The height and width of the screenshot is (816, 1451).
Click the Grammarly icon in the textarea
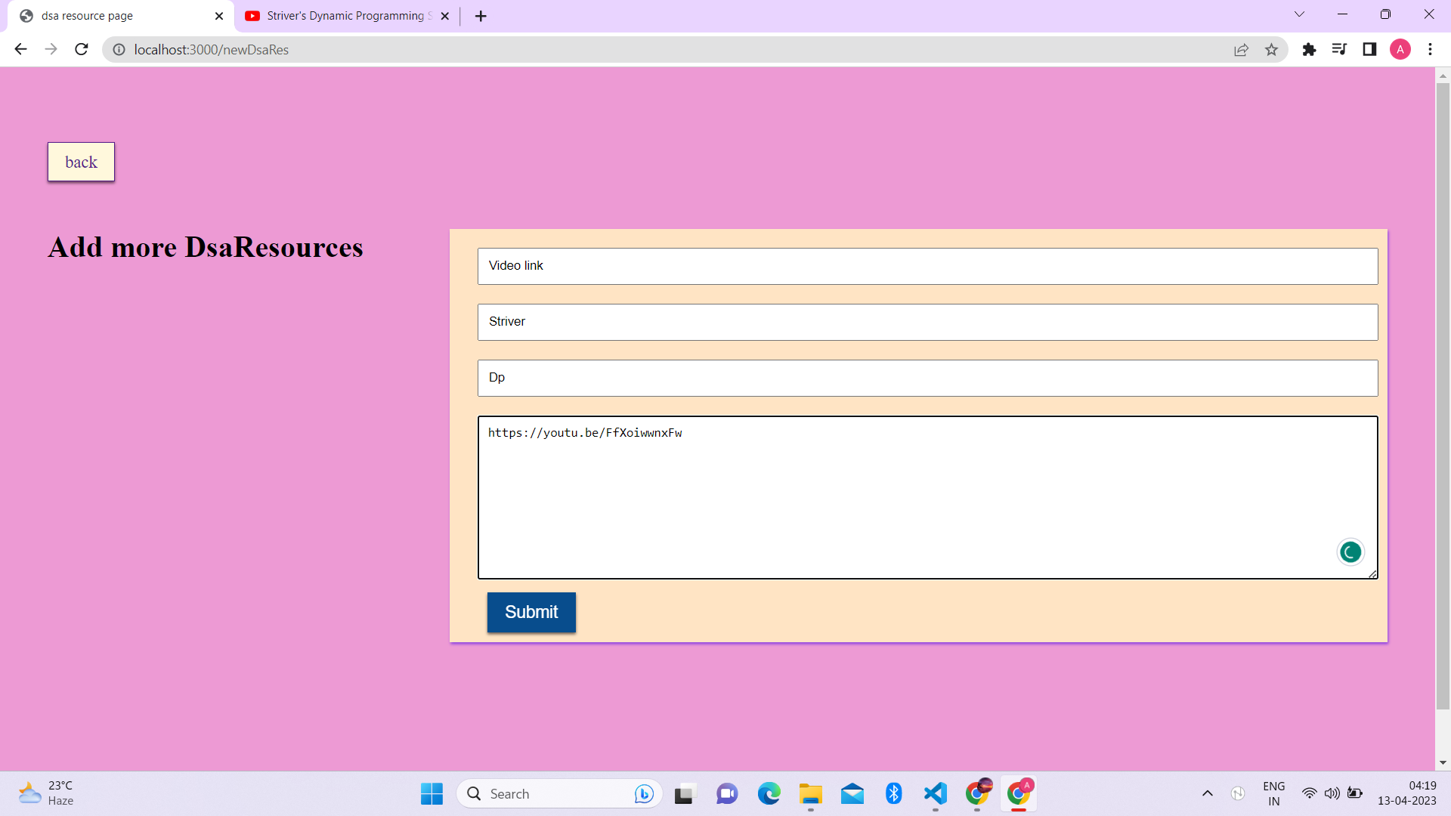(1350, 552)
